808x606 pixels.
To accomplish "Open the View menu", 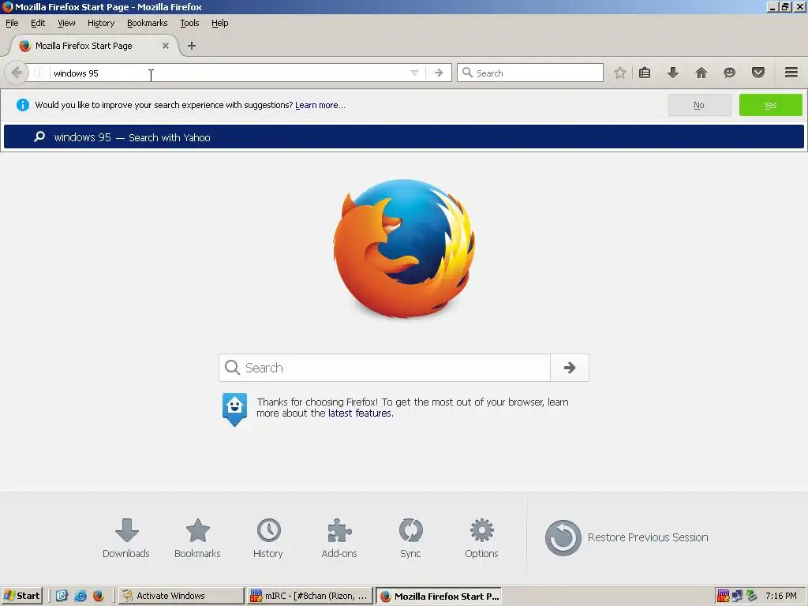I will [66, 23].
